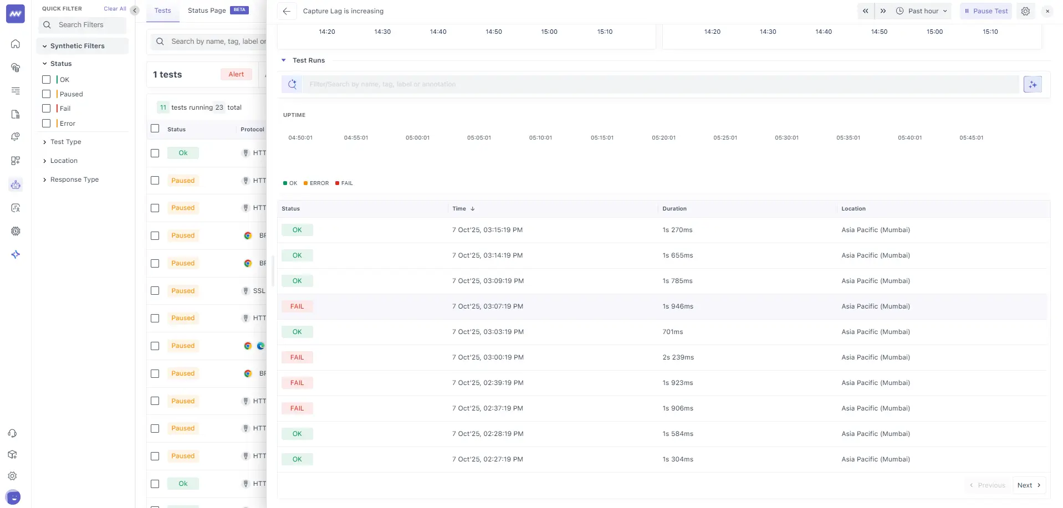Expand the Test Type filter section
1063x508 pixels.
point(65,142)
